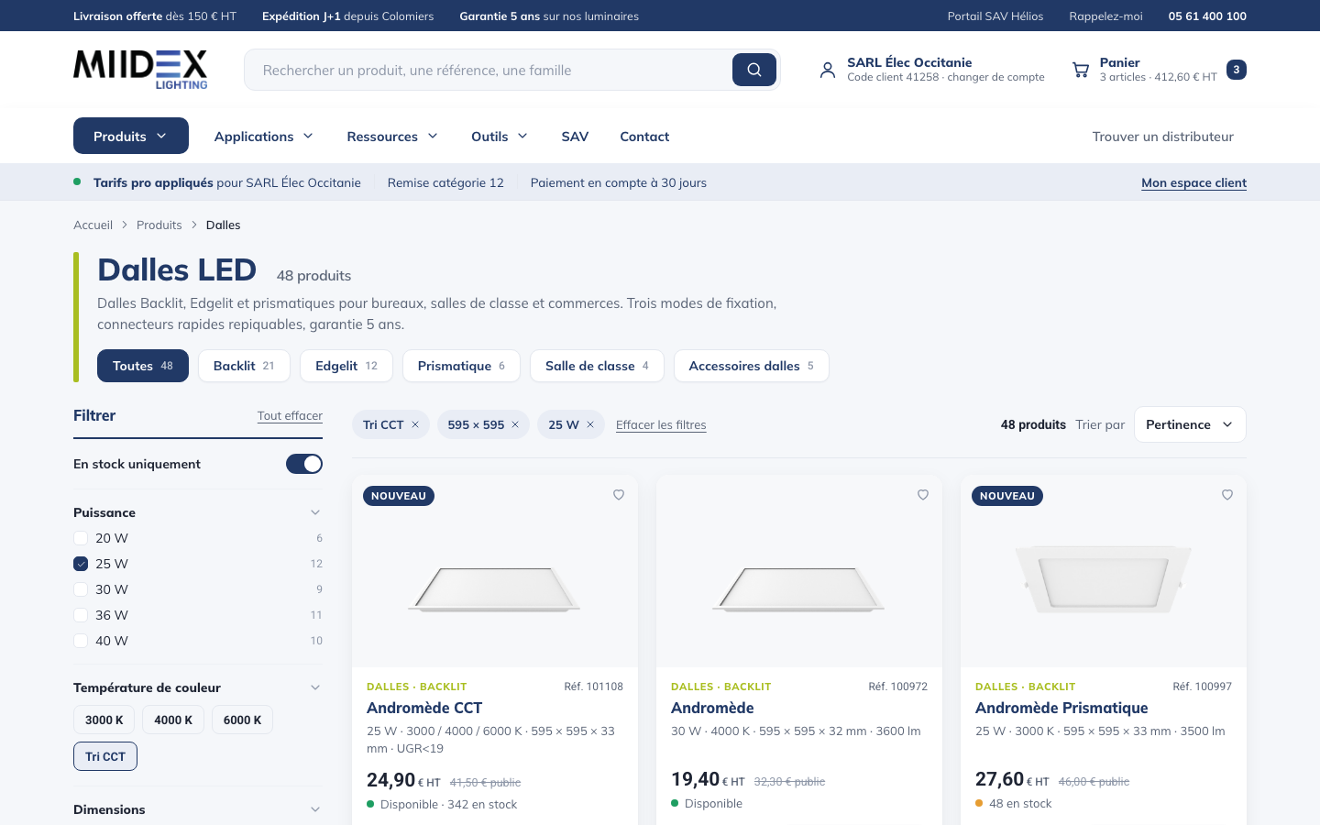This screenshot has height=825, width=1320.
Task: Click Effacer les filtres link
Action: [661, 424]
